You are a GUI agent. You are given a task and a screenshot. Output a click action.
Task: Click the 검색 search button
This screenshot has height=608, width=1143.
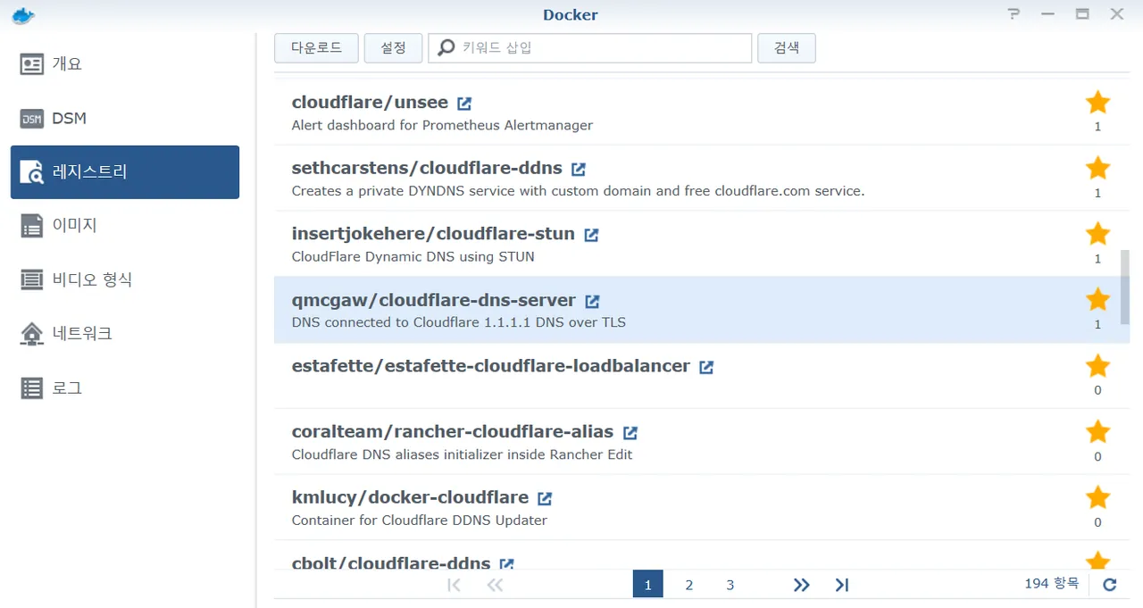pos(787,48)
